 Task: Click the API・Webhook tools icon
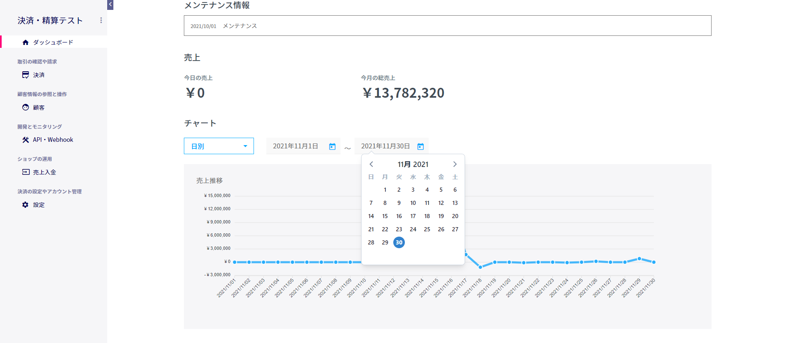tap(26, 140)
